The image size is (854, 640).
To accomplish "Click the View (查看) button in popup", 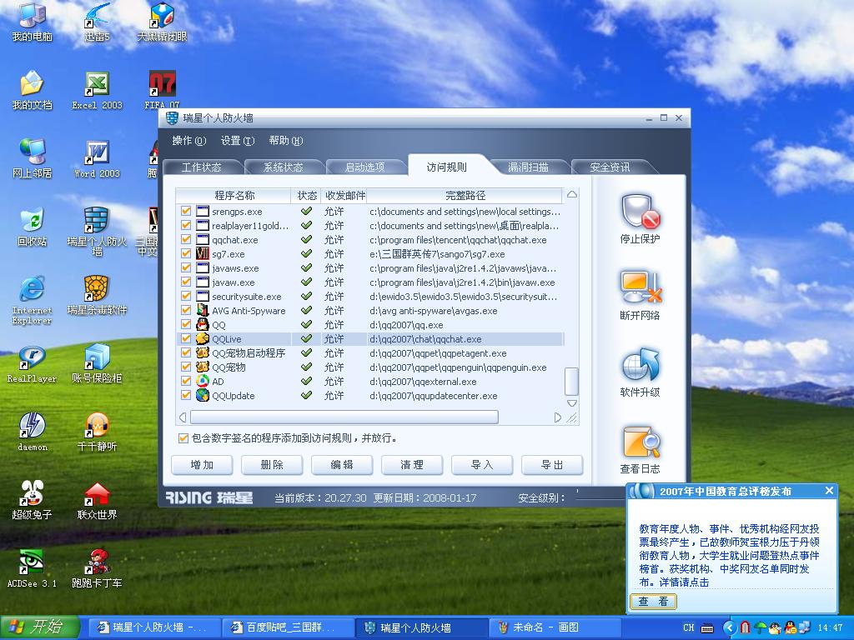I will coord(653,602).
